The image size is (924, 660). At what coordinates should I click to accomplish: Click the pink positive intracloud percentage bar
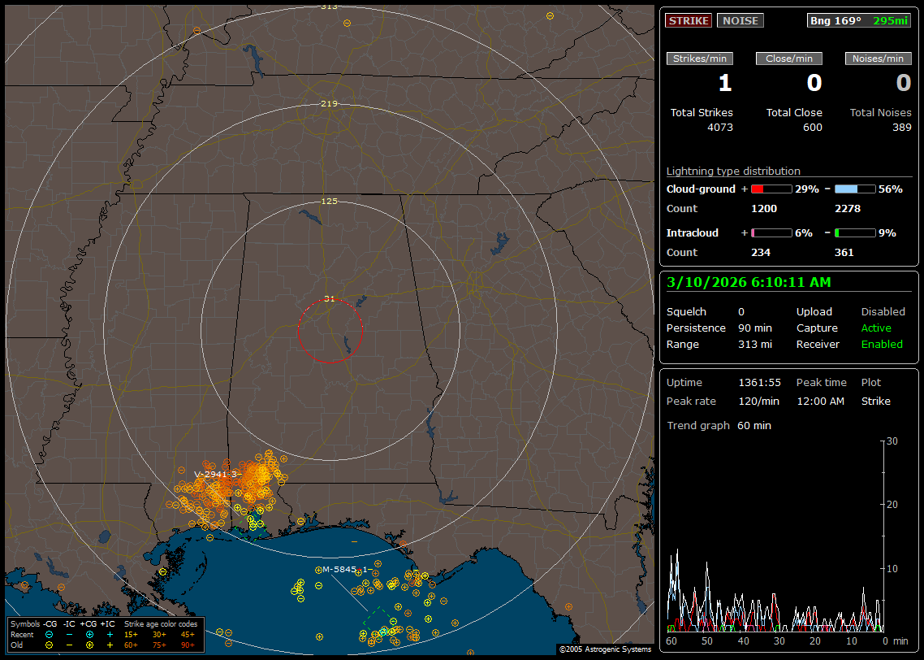pos(771,232)
